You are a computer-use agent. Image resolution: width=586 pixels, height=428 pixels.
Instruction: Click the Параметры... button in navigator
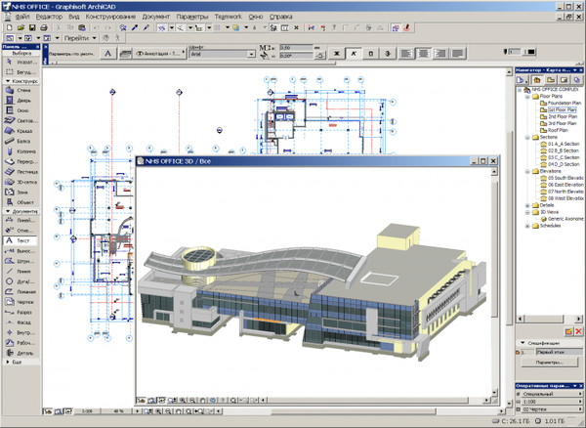click(x=549, y=363)
